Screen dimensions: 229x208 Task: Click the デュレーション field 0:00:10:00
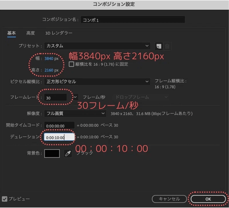[x=59, y=137]
